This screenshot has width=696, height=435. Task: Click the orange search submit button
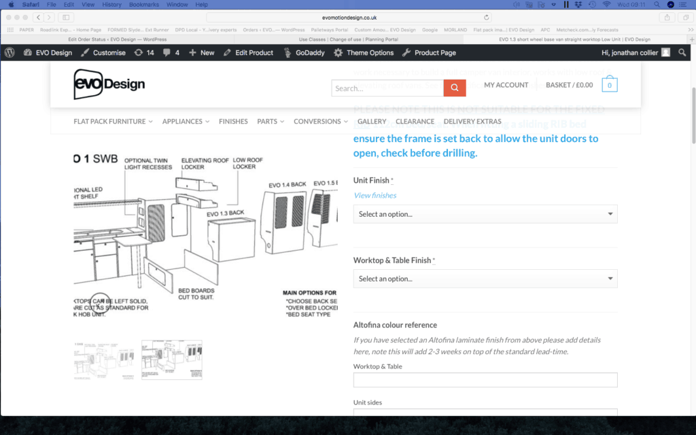click(455, 88)
